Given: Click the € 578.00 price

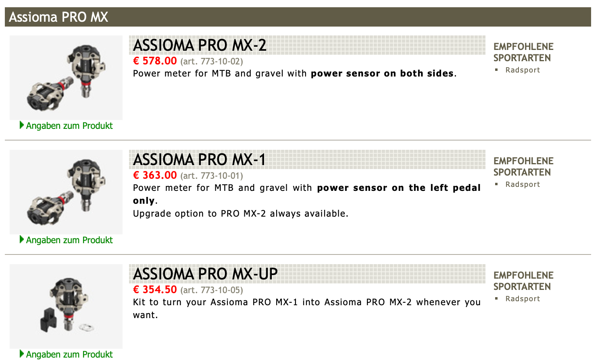Looking at the screenshot, I should (155, 61).
